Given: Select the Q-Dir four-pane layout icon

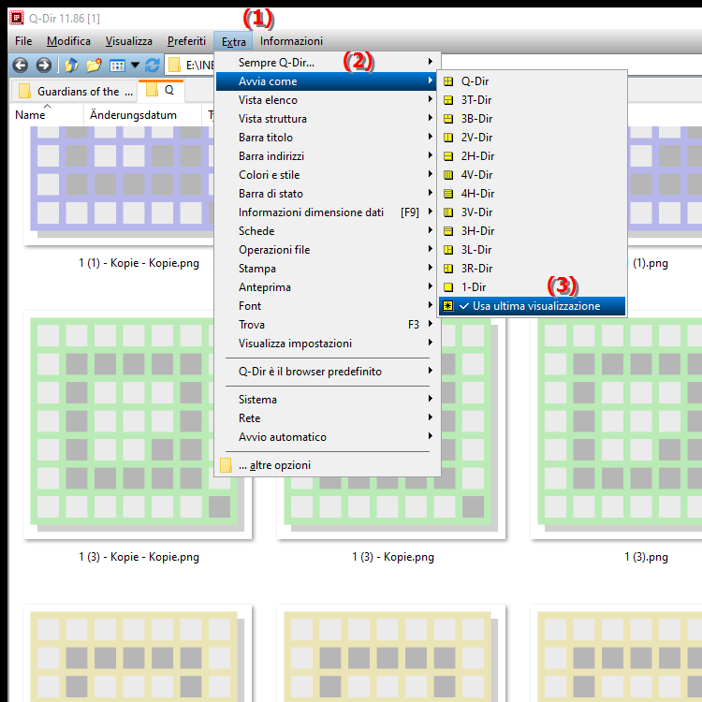Looking at the screenshot, I should (x=448, y=81).
